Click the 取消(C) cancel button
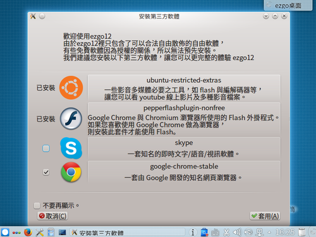 pyautogui.click(x=52, y=216)
